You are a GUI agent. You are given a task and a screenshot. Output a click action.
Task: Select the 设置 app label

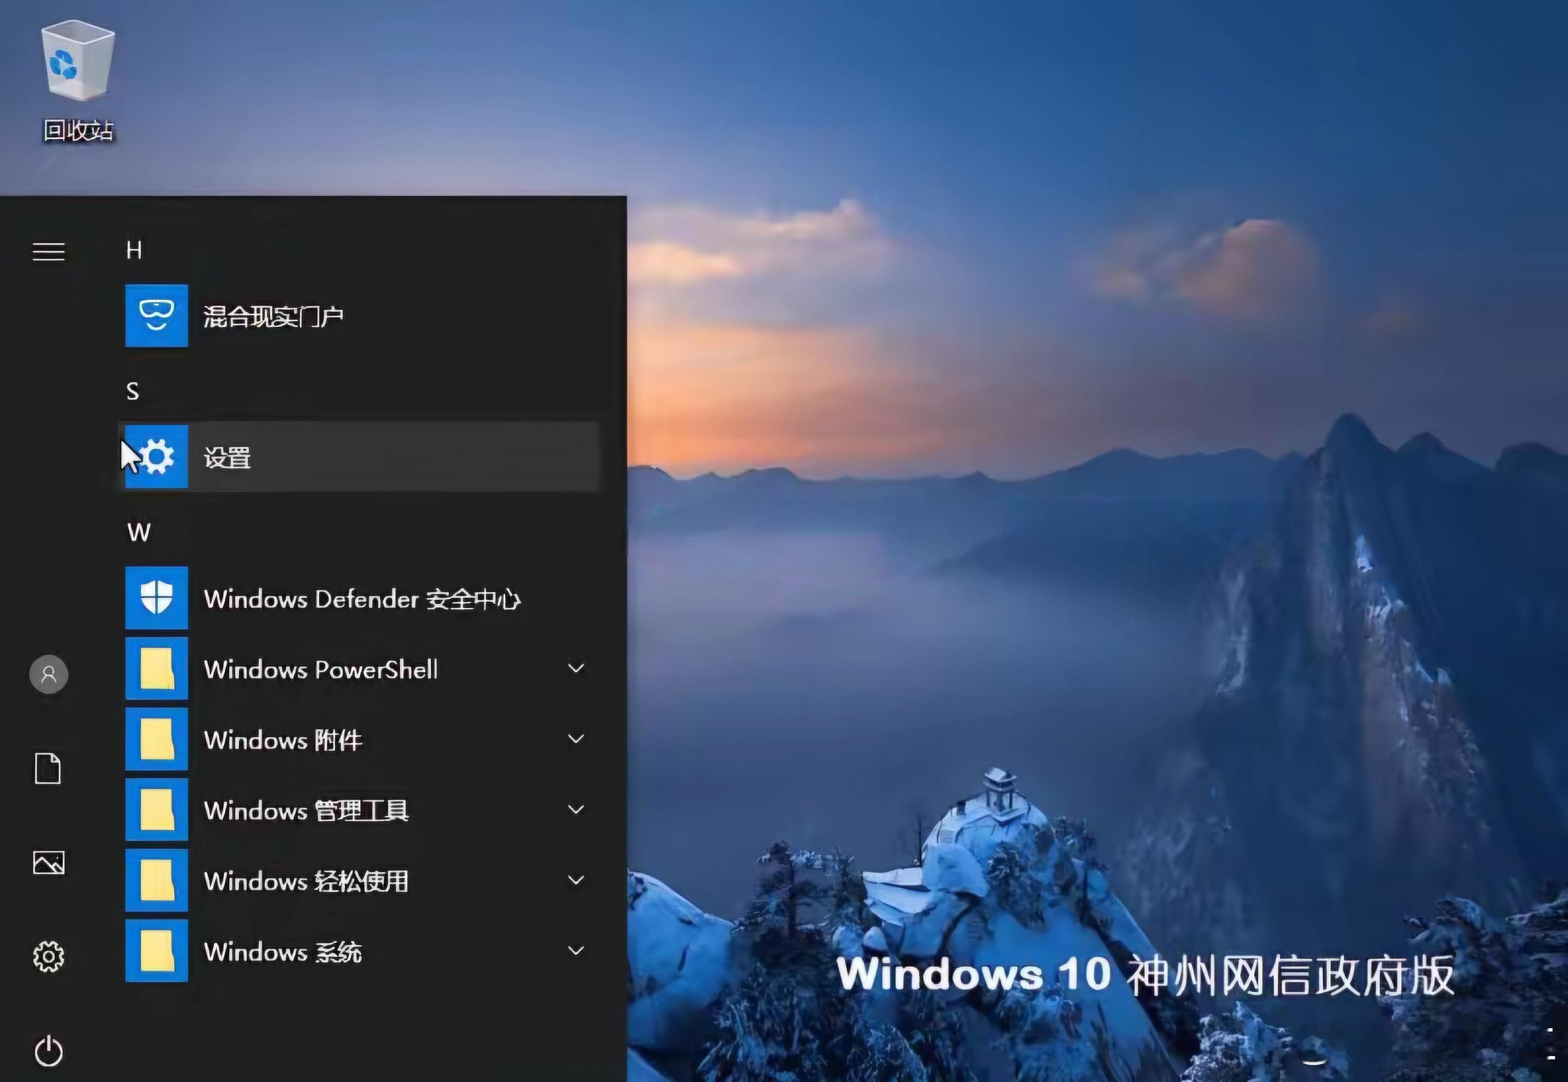tap(227, 458)
